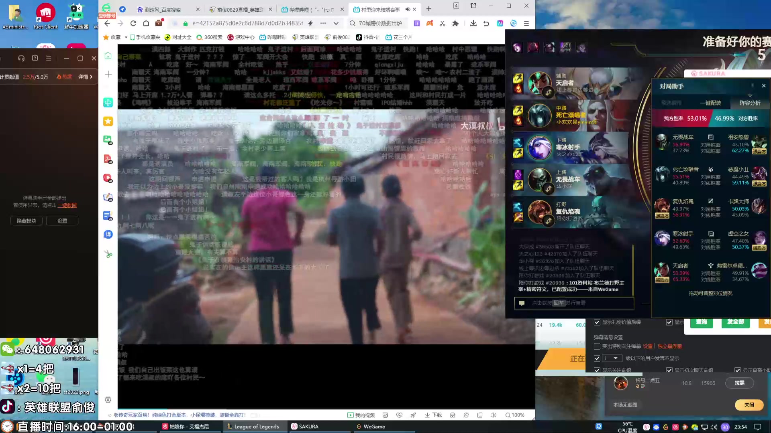Open system volume in the tray

point(714,427)
